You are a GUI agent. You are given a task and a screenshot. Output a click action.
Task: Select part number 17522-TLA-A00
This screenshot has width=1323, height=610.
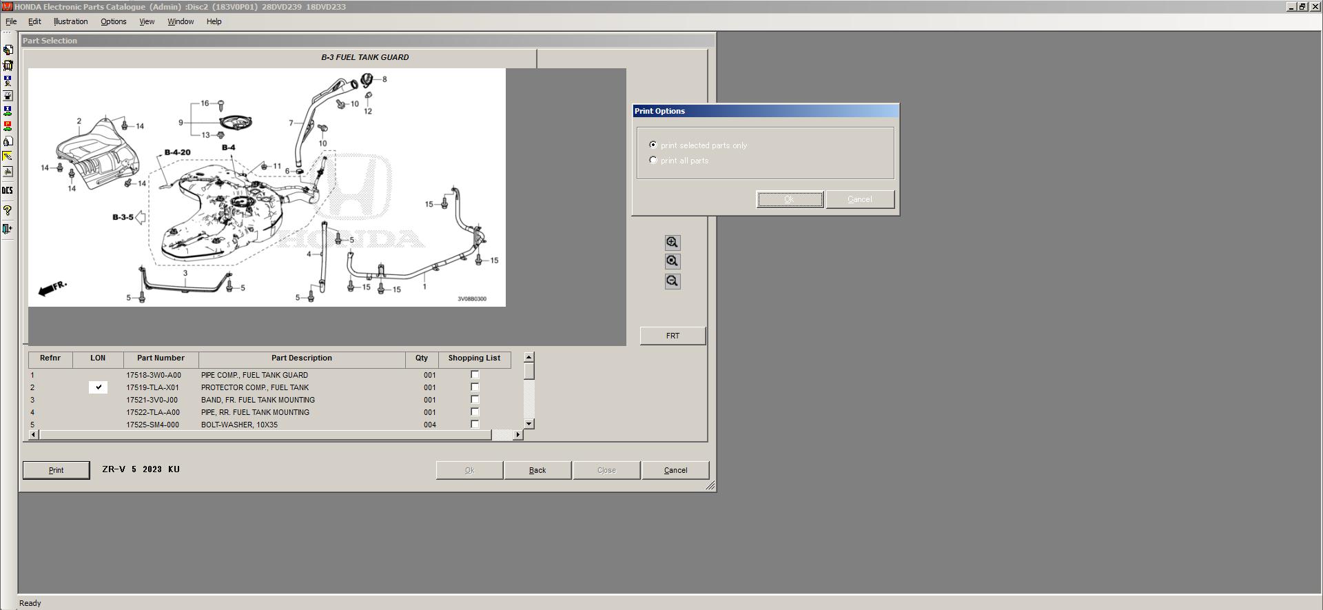[x=153, y=412]
